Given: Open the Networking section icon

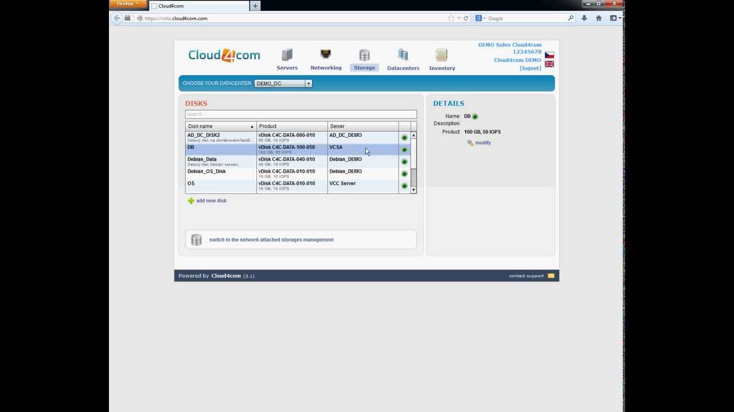Looking at the screenshot, I should coord(326,54).
